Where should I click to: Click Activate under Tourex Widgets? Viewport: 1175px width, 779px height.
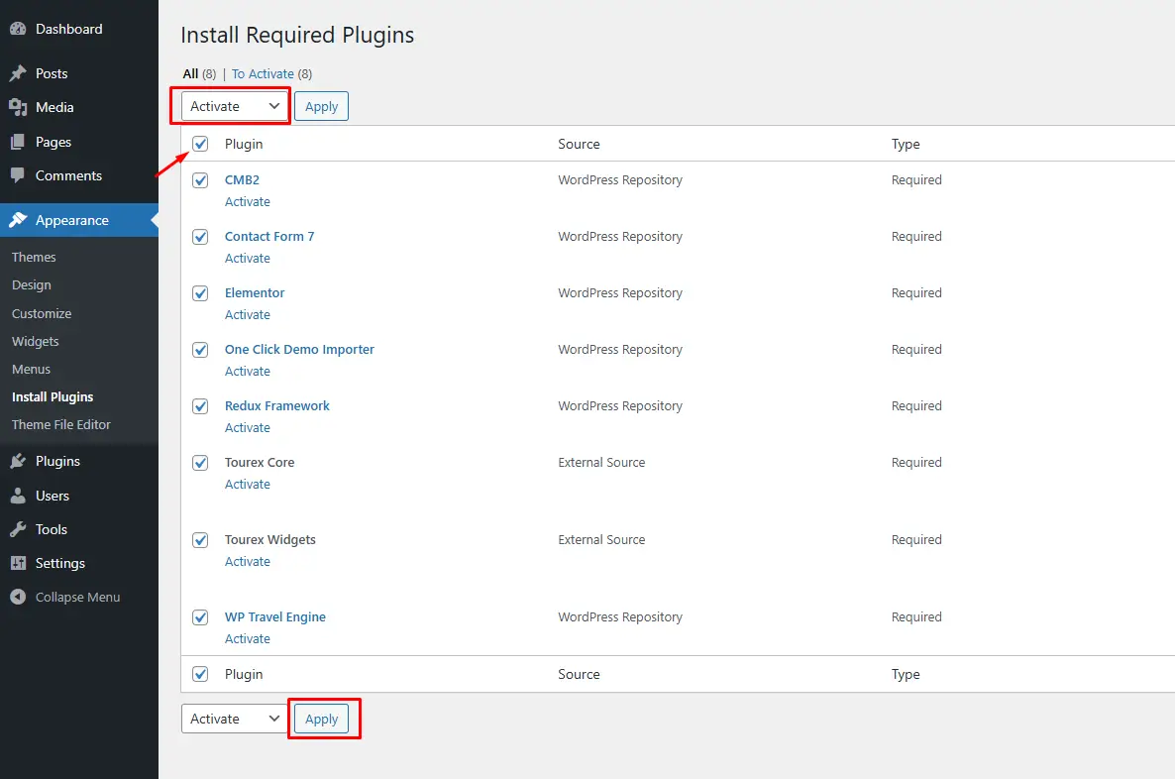pyautogui.click(x=248, y=562)
